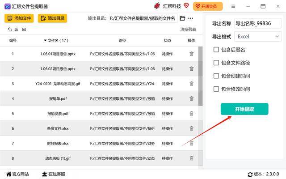Select file 动态画板 (1).gif
This screenshot has height=179, width=286.
[58, 158]
